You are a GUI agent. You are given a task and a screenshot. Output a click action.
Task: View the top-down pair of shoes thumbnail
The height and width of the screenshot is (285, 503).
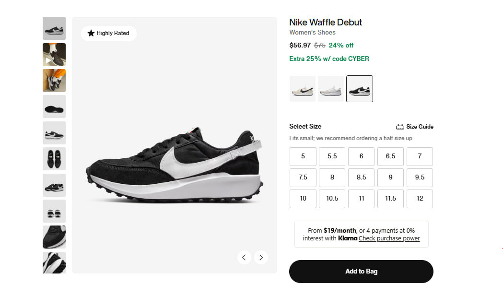pos(54,159)
